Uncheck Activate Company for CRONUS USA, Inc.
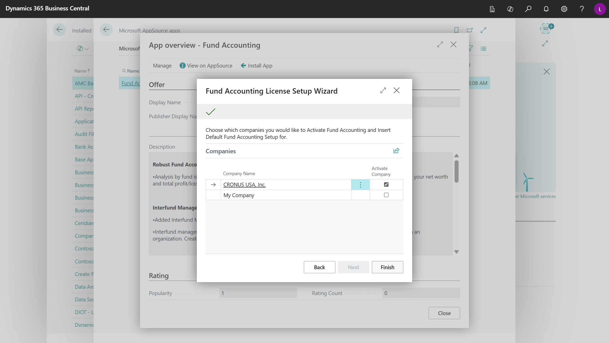 tap(386, 184)
